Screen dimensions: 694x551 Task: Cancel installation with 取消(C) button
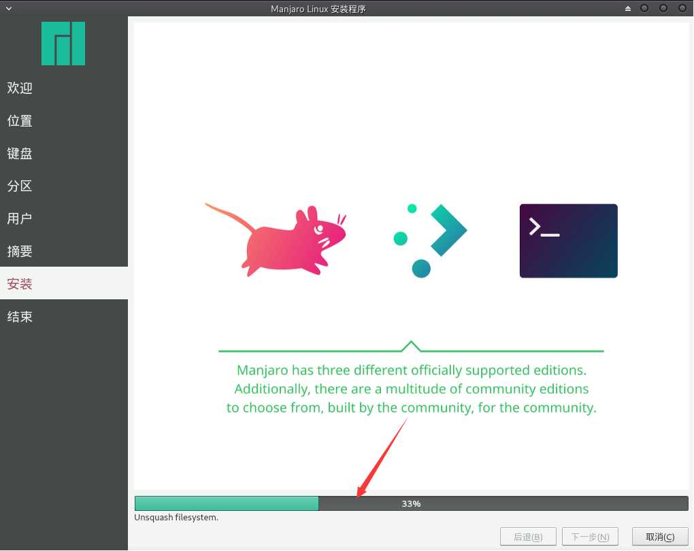click(x=660, y=537)
